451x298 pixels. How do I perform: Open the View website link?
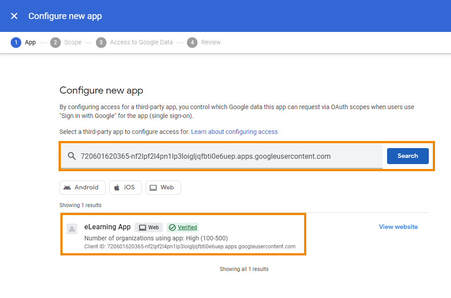(x=398, y=227)
